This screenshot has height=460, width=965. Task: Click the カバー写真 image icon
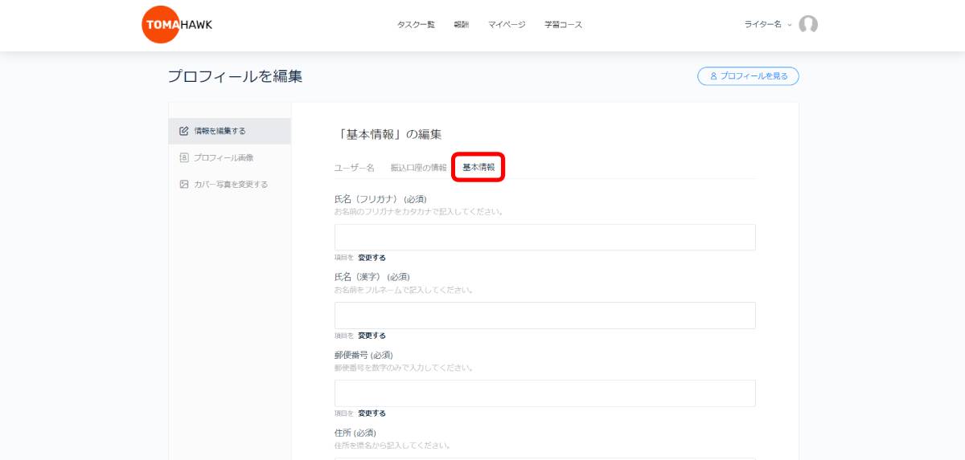tap(184, 184)
